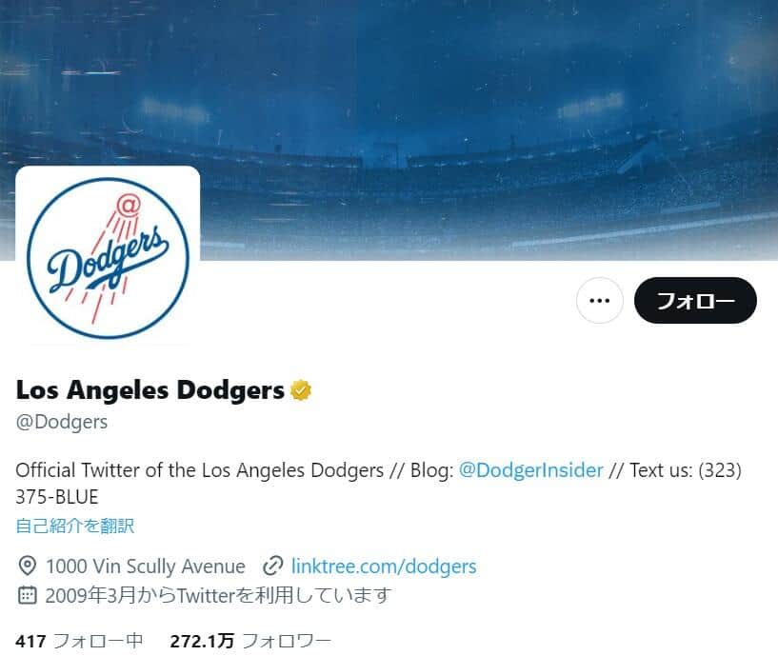778x656 pixels.
Task: Click the location pin icon
Action: [27, 567]
